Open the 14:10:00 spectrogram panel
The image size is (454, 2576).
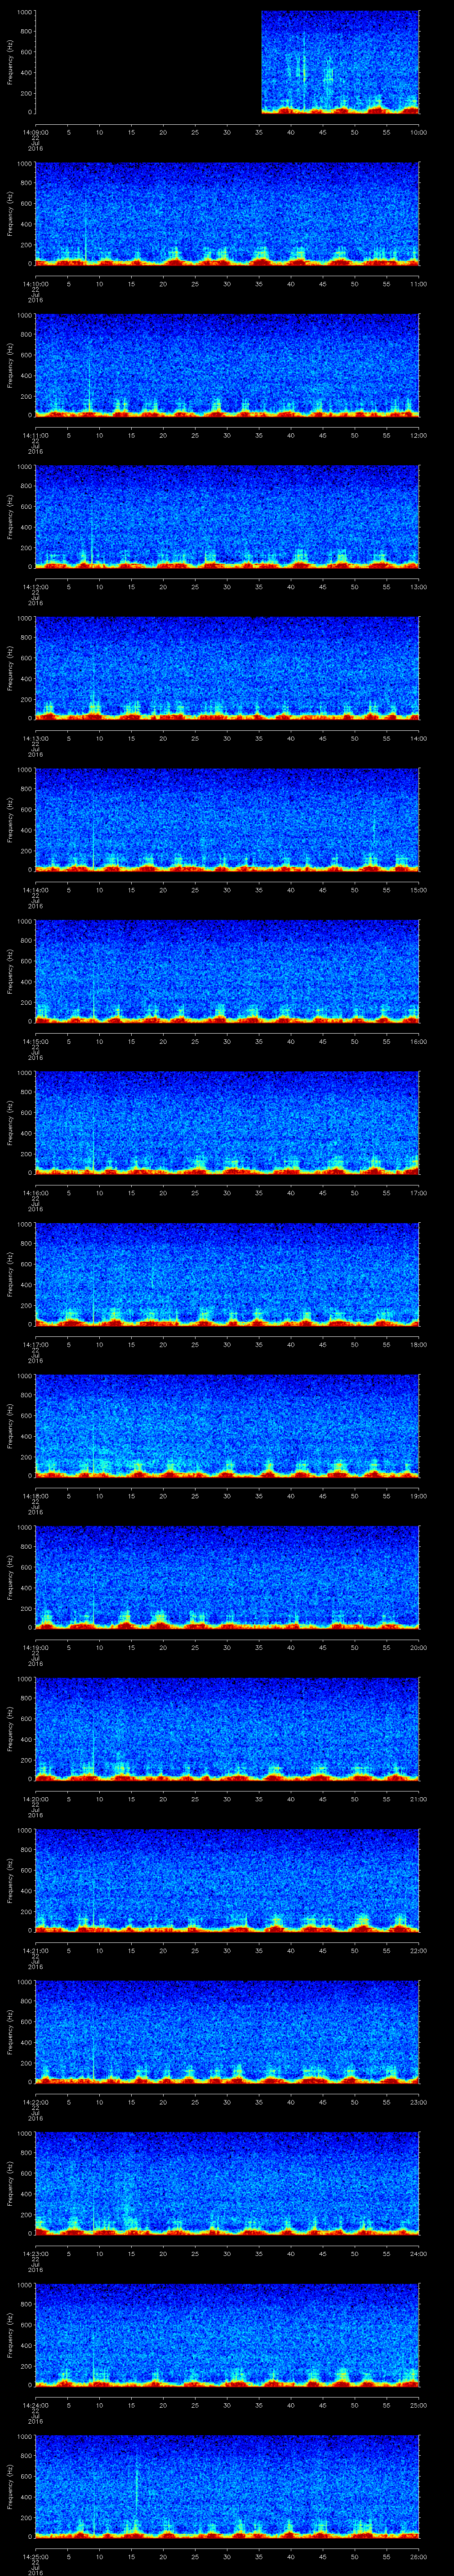point(227,213)
